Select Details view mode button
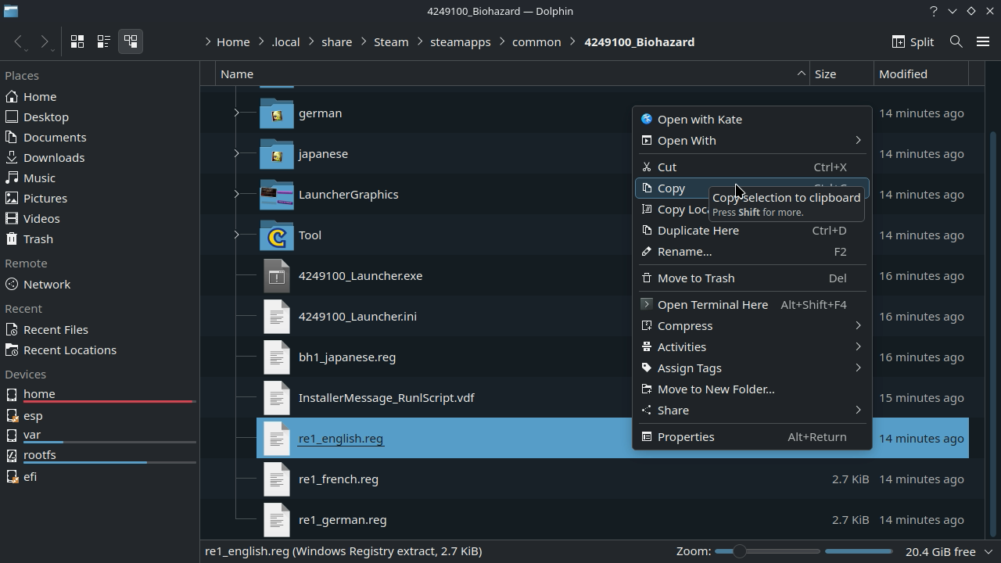Viewport: 1001px width, 563px height. click(131, 41)
